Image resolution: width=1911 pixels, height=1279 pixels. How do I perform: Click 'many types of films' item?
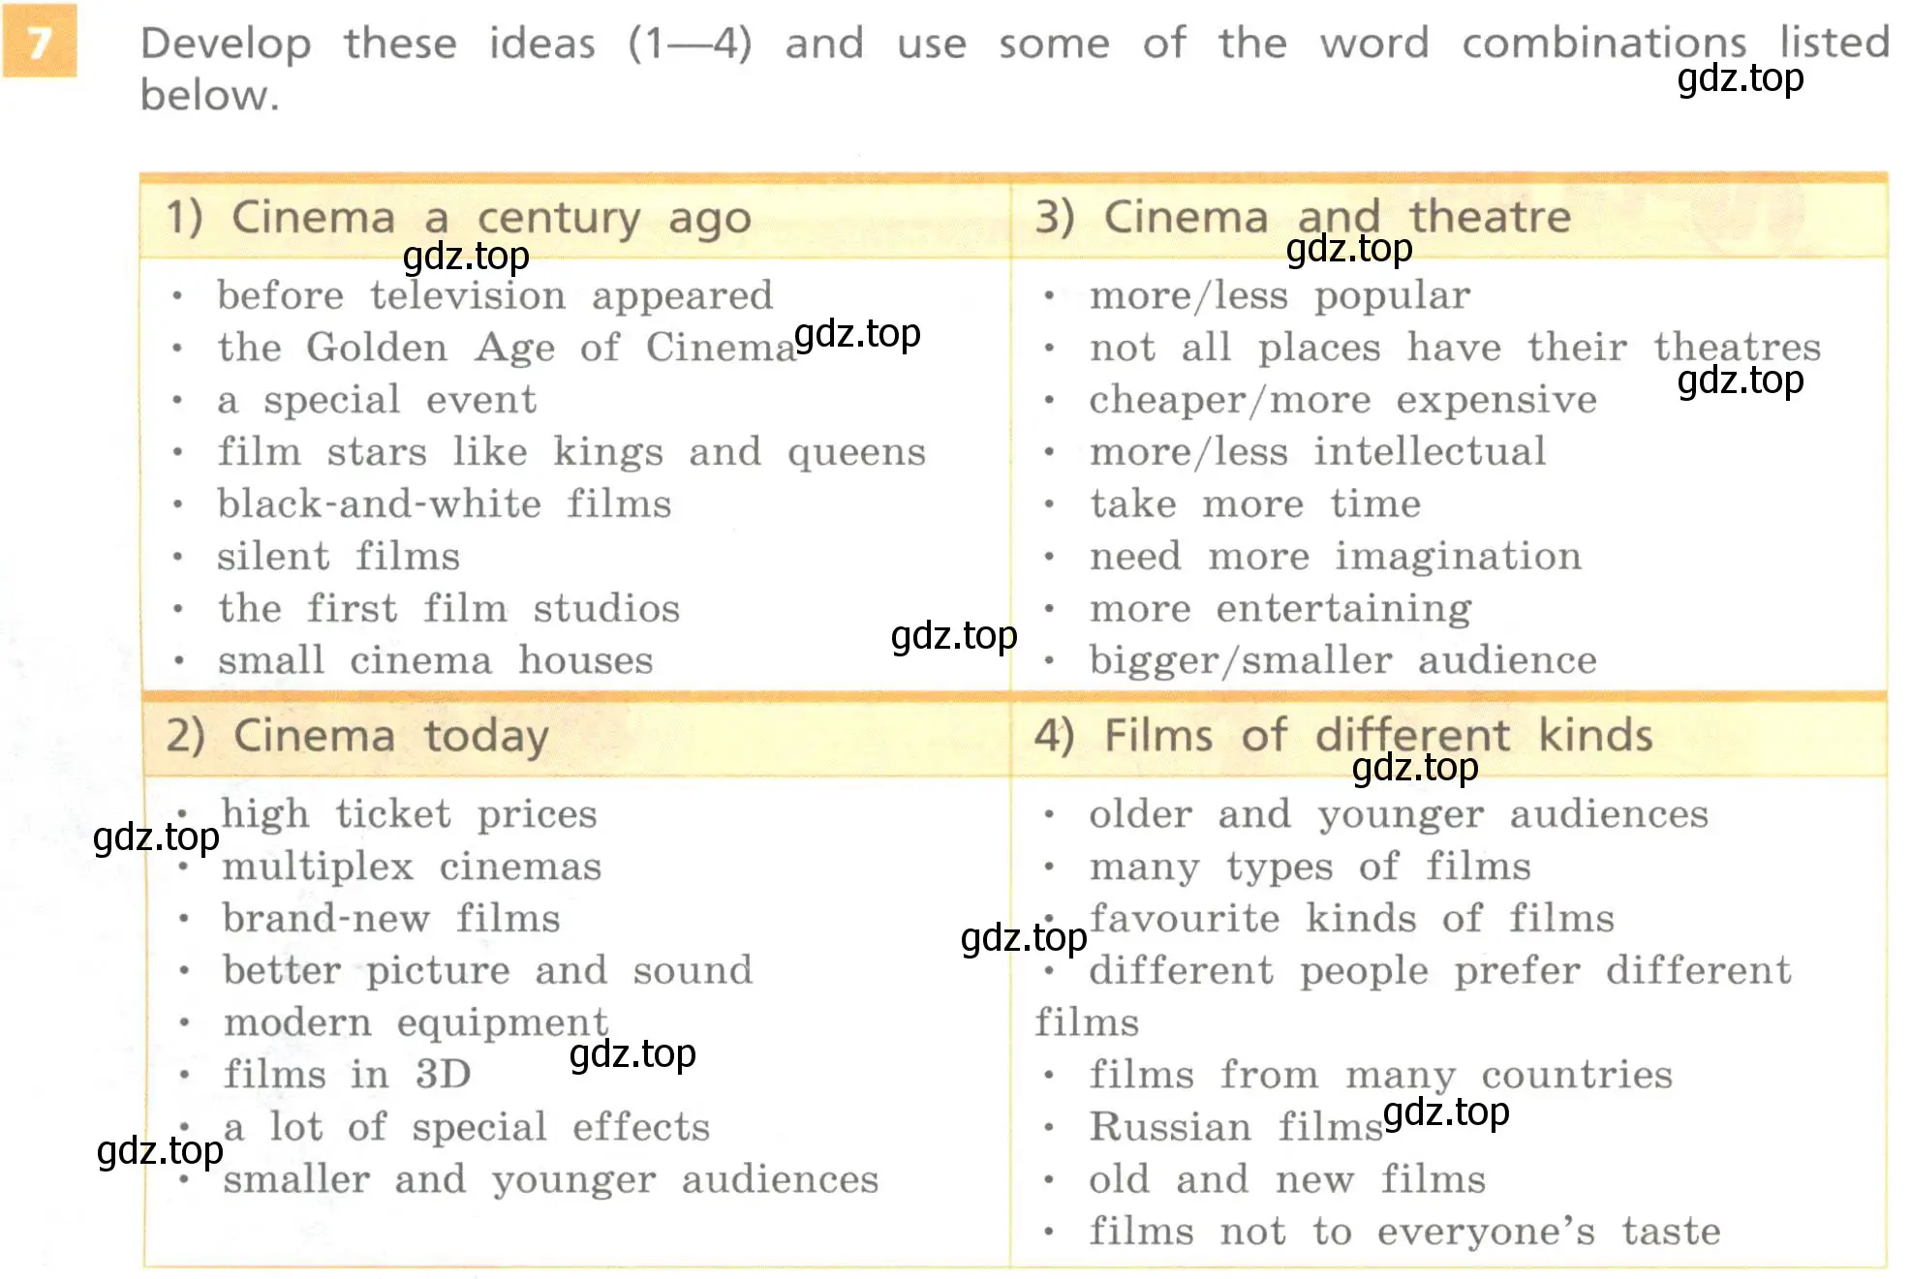point(1310,867)
